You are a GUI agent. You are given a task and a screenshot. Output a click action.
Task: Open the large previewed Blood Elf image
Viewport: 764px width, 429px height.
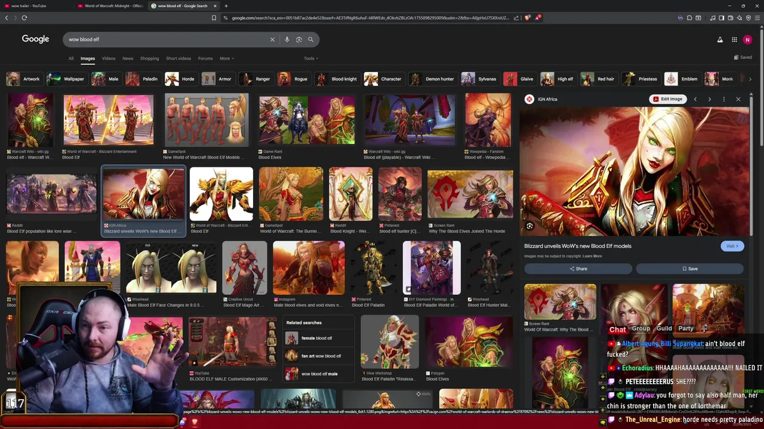(634, 172)
